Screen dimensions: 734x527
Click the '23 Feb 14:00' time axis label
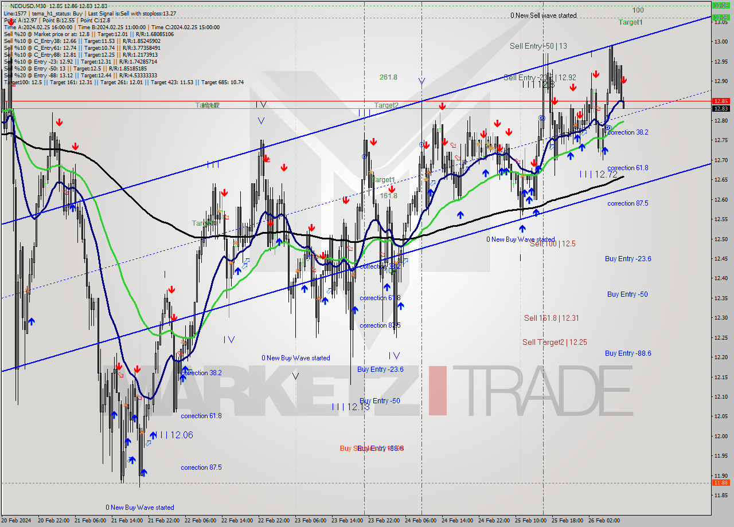[x=348, y=521]
